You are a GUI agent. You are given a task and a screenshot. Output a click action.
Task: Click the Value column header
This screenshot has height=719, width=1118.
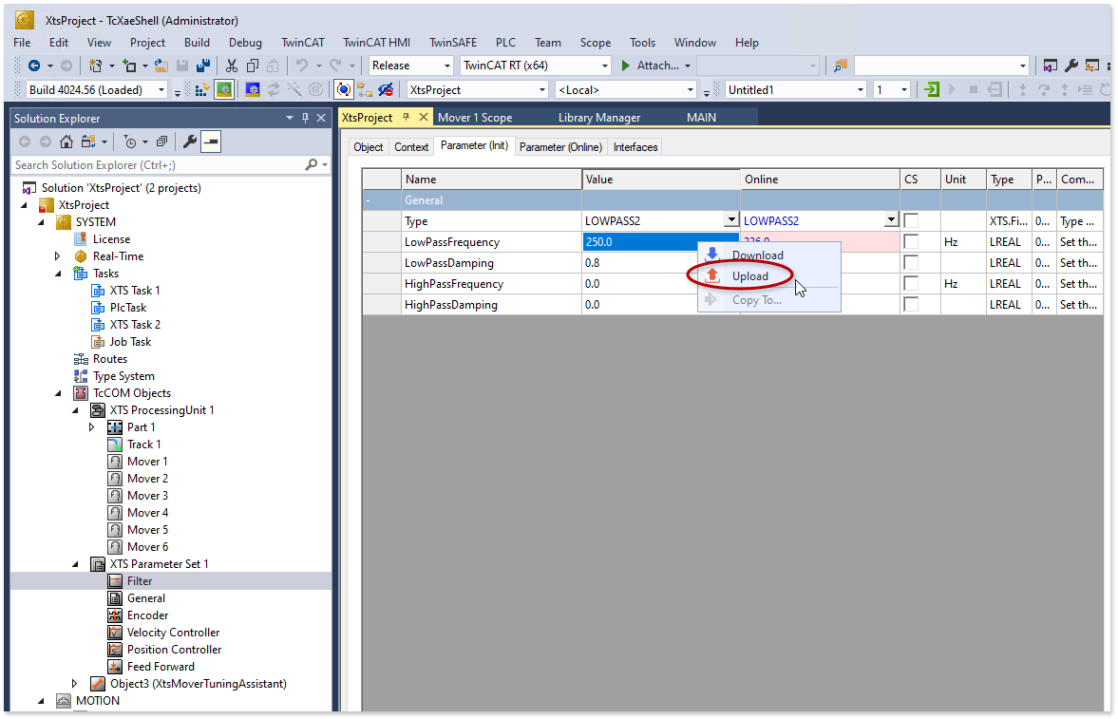[x=660, y=179]
